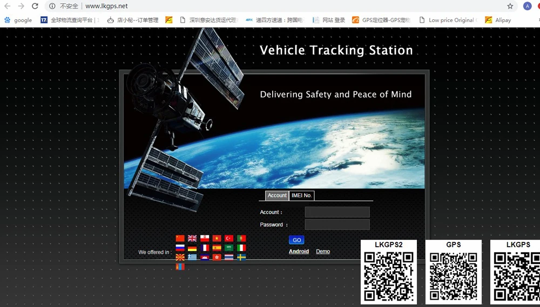Select the North Macedonia flag language
The width and height of the screenshot is (540, 307).
(x=180, y=257)
